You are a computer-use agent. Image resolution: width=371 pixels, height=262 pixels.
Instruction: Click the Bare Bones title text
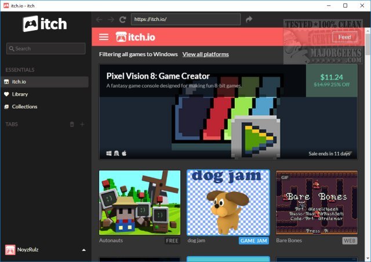point(289,241)
